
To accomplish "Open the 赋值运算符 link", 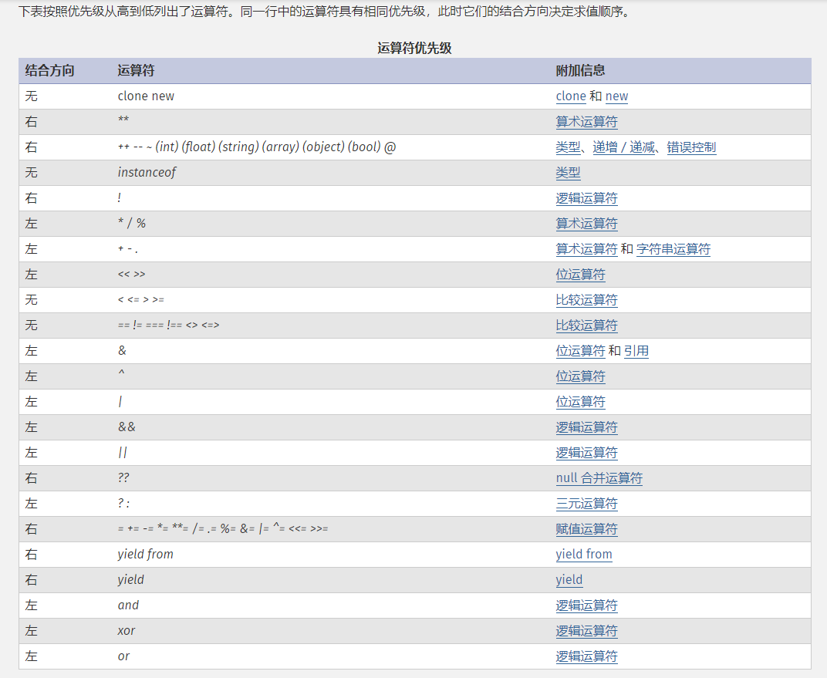I will click(x=586, y=529).
